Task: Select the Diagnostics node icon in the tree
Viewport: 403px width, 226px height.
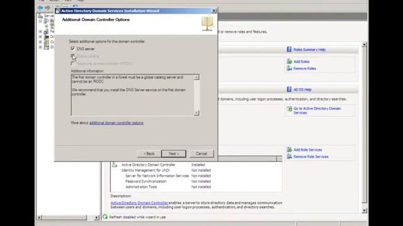Action: point(46,37)
